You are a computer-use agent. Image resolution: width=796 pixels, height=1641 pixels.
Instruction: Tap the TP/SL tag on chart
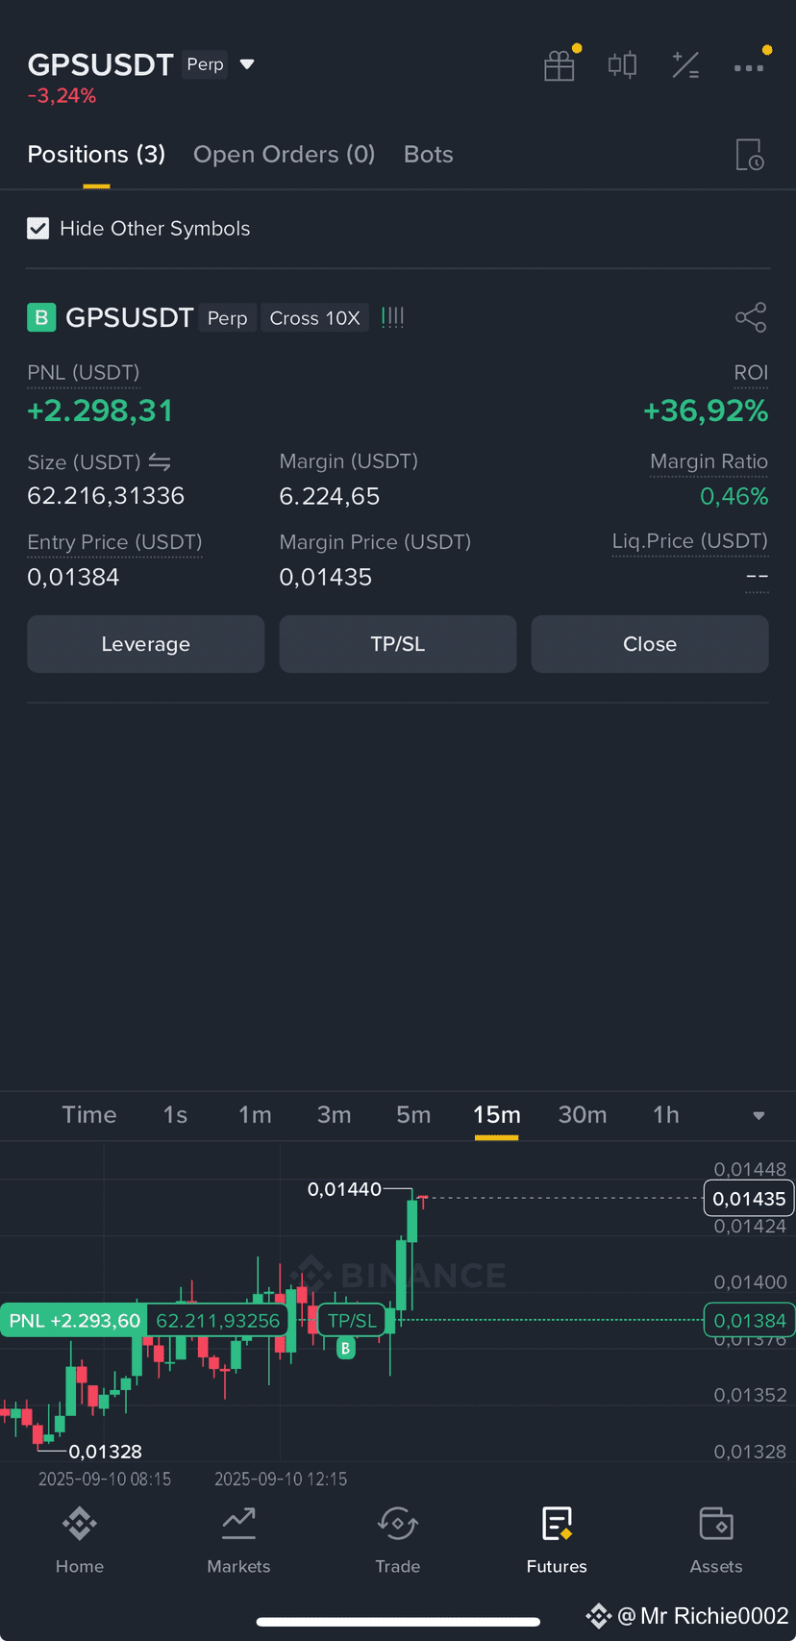[352, 1321]
